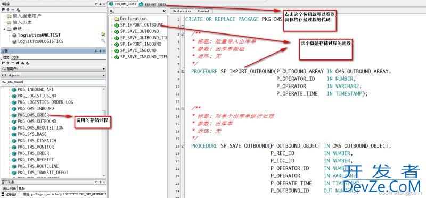Open the All objects filter dropdown
This screenshot has width=426, height=198.
point(53,75)
